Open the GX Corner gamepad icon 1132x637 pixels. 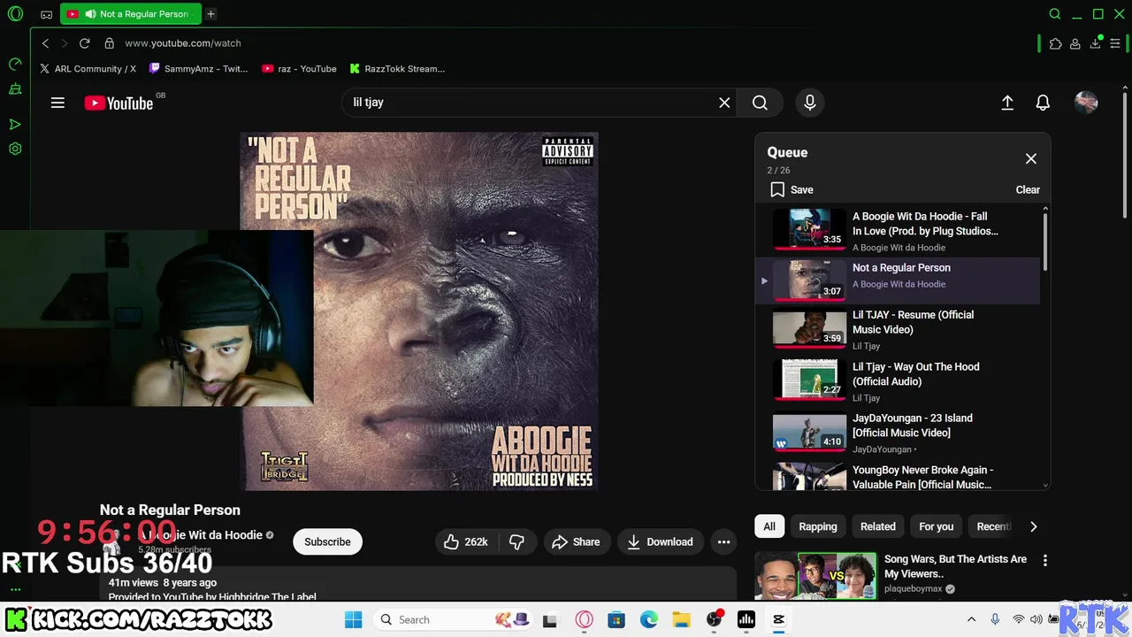pyautogui.click(x=46, y=14)
